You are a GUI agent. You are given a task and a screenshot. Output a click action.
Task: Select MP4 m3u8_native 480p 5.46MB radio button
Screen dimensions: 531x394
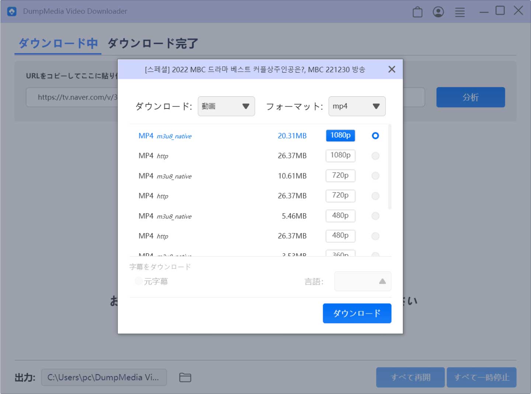375,216
